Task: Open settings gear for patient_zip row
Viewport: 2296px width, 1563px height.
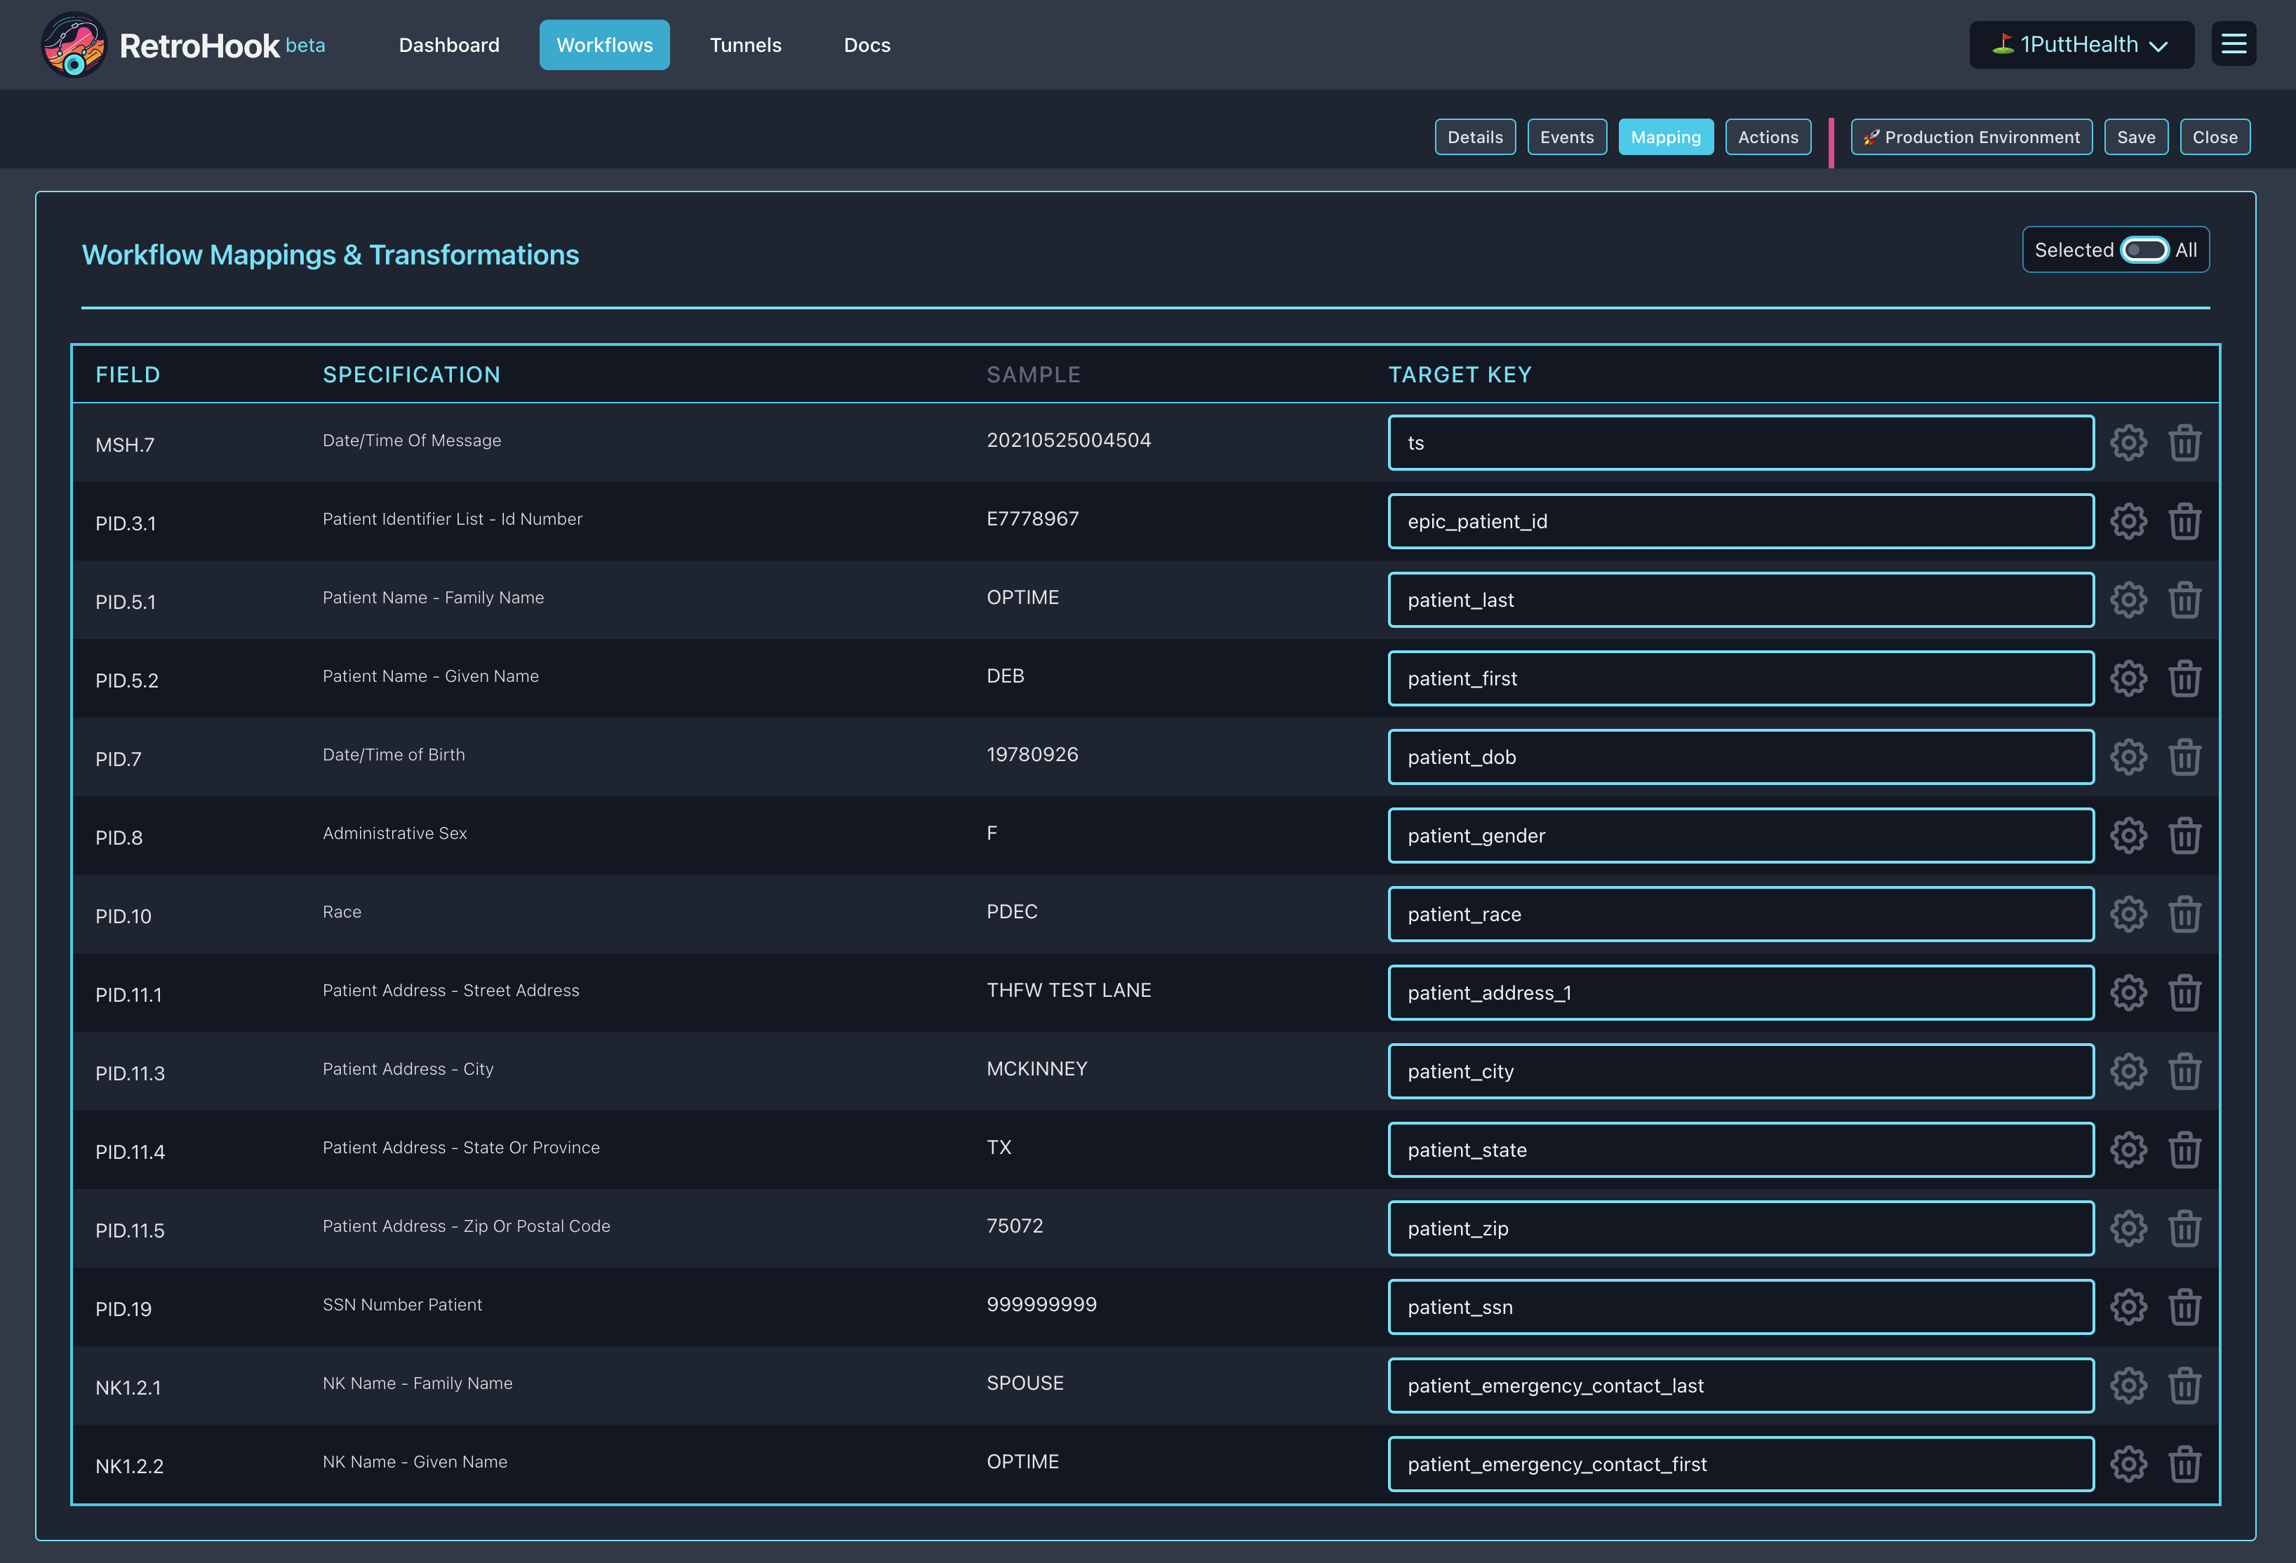Action: point(2128,1228)
